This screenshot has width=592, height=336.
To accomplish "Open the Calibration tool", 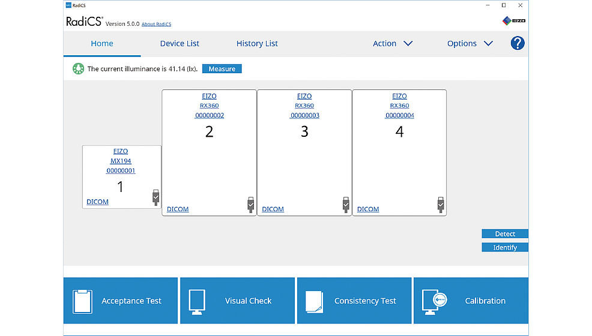I will [471, 301].
